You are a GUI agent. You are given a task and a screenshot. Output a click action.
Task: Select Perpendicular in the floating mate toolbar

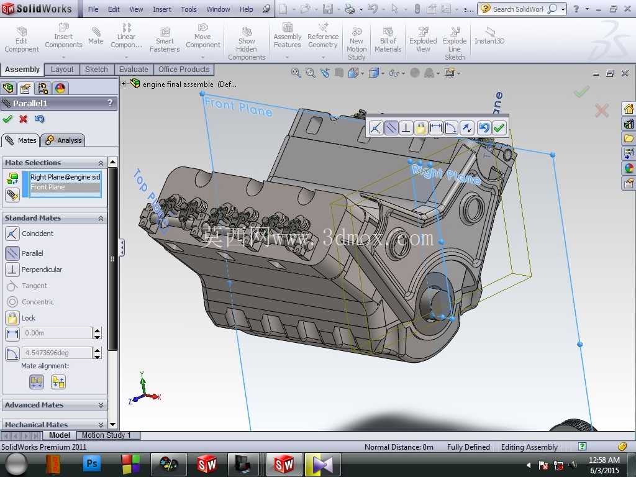406,128
